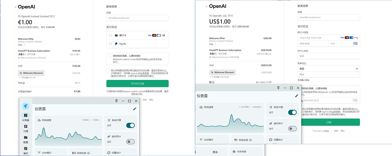Viewport: 392px width, 156px height.
Task: Open the 条款 link next to Powered by Stripe
Action: [x=336, y=131]
